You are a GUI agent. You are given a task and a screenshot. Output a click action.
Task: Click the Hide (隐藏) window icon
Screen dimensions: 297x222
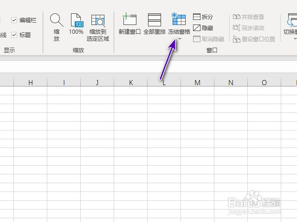(x=197, y=28)
